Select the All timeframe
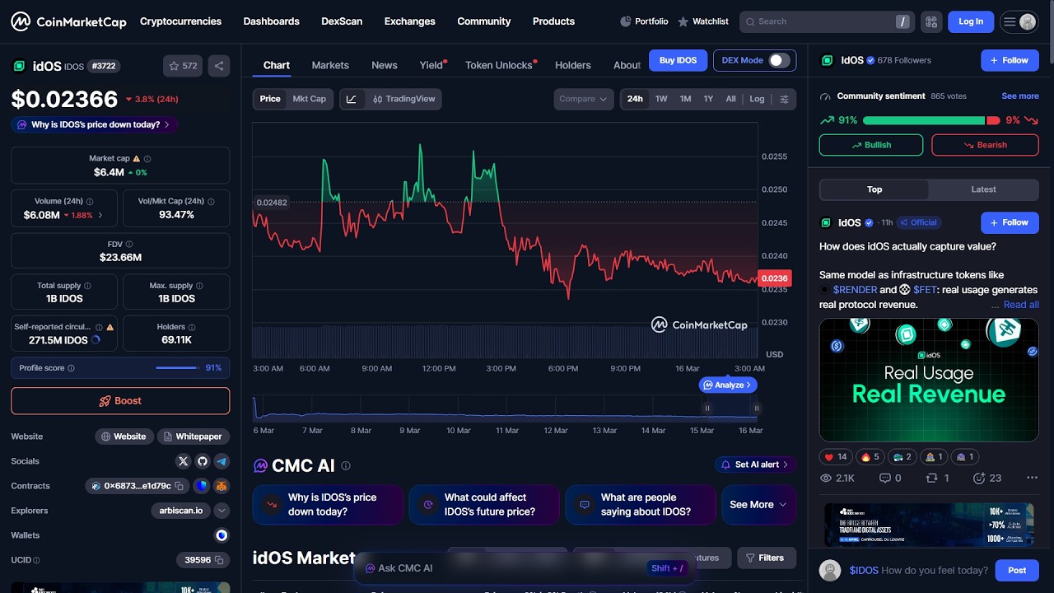1054x593 pixels. (x=730, y=99)
